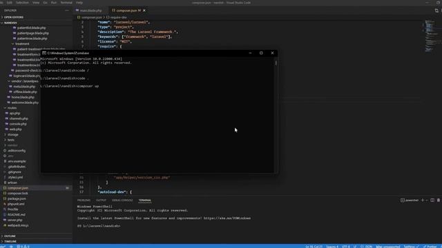
Task: Open the Run menu
Action: (54, 3)
